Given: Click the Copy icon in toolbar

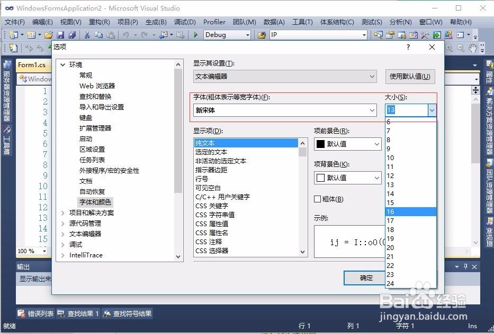Looking at the screenshot, I should (x=98, y=35).
